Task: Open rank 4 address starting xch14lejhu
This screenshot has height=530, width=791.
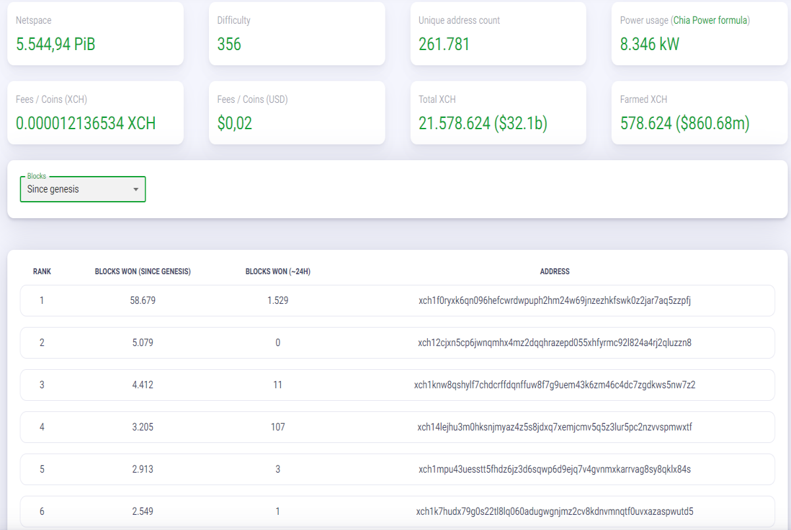Action: [x=555, y=427]
